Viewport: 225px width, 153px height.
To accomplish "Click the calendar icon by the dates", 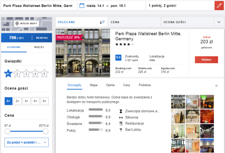I will coord(82,6).
